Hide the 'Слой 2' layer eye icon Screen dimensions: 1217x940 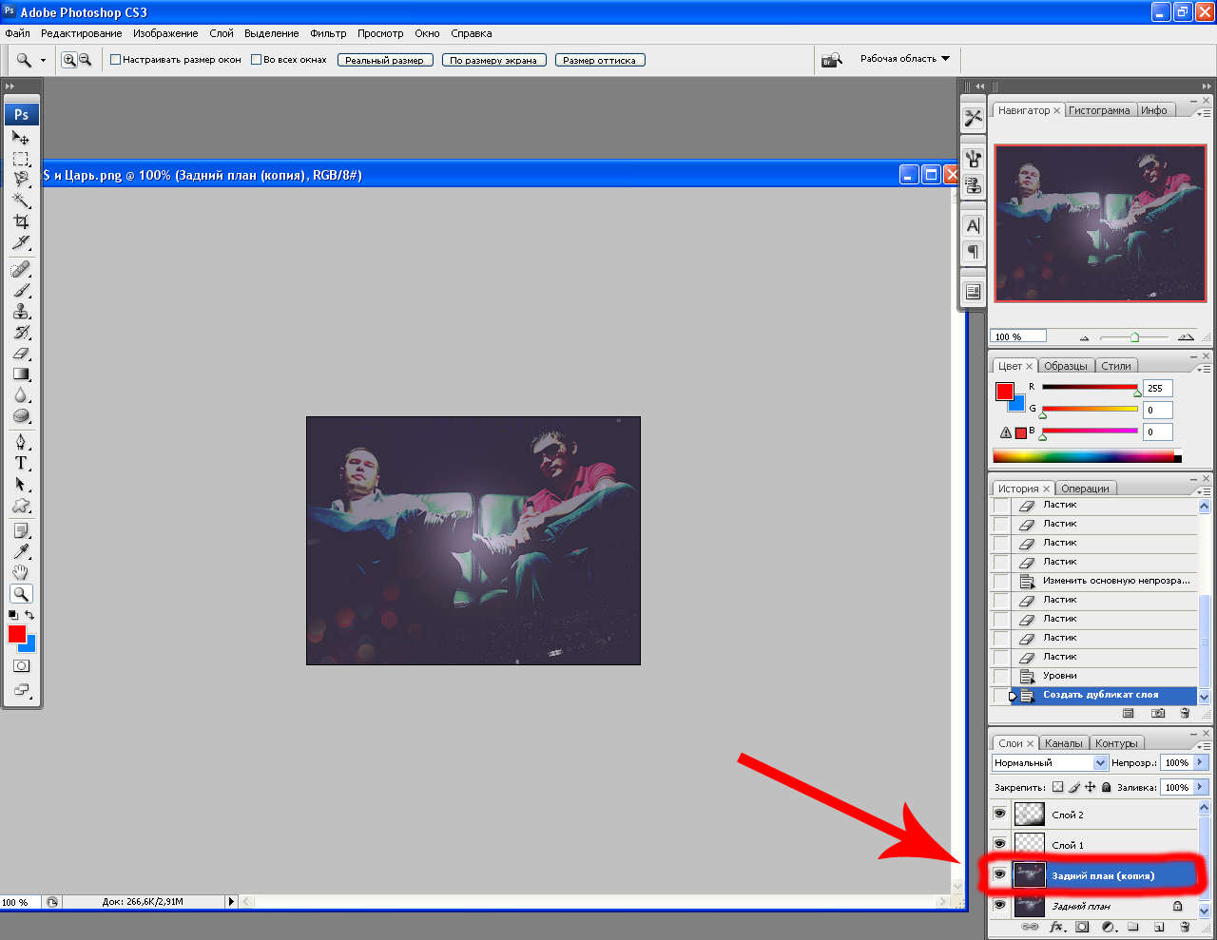[999, 814]
